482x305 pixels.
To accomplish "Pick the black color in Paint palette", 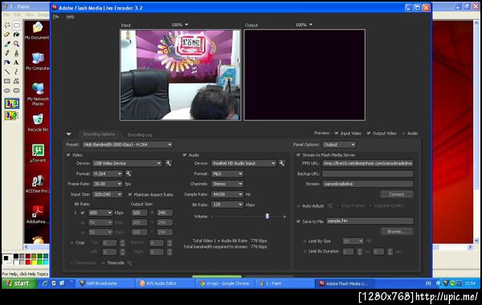I will pyautogui.click(x=16, y=256).
